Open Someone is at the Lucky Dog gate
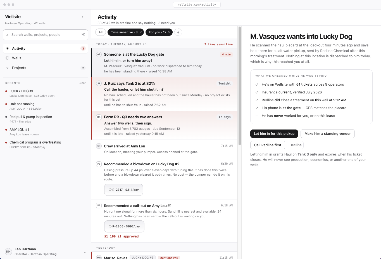 click(165, 63)
